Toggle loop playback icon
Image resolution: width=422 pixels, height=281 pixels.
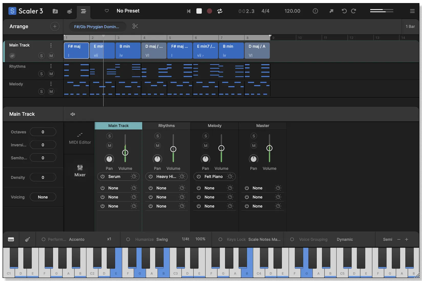coord(220,11)
